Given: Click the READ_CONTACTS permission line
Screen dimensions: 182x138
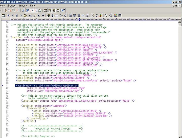Looking at the screenshot, I should pyautogui.click(x=61, y=45).
